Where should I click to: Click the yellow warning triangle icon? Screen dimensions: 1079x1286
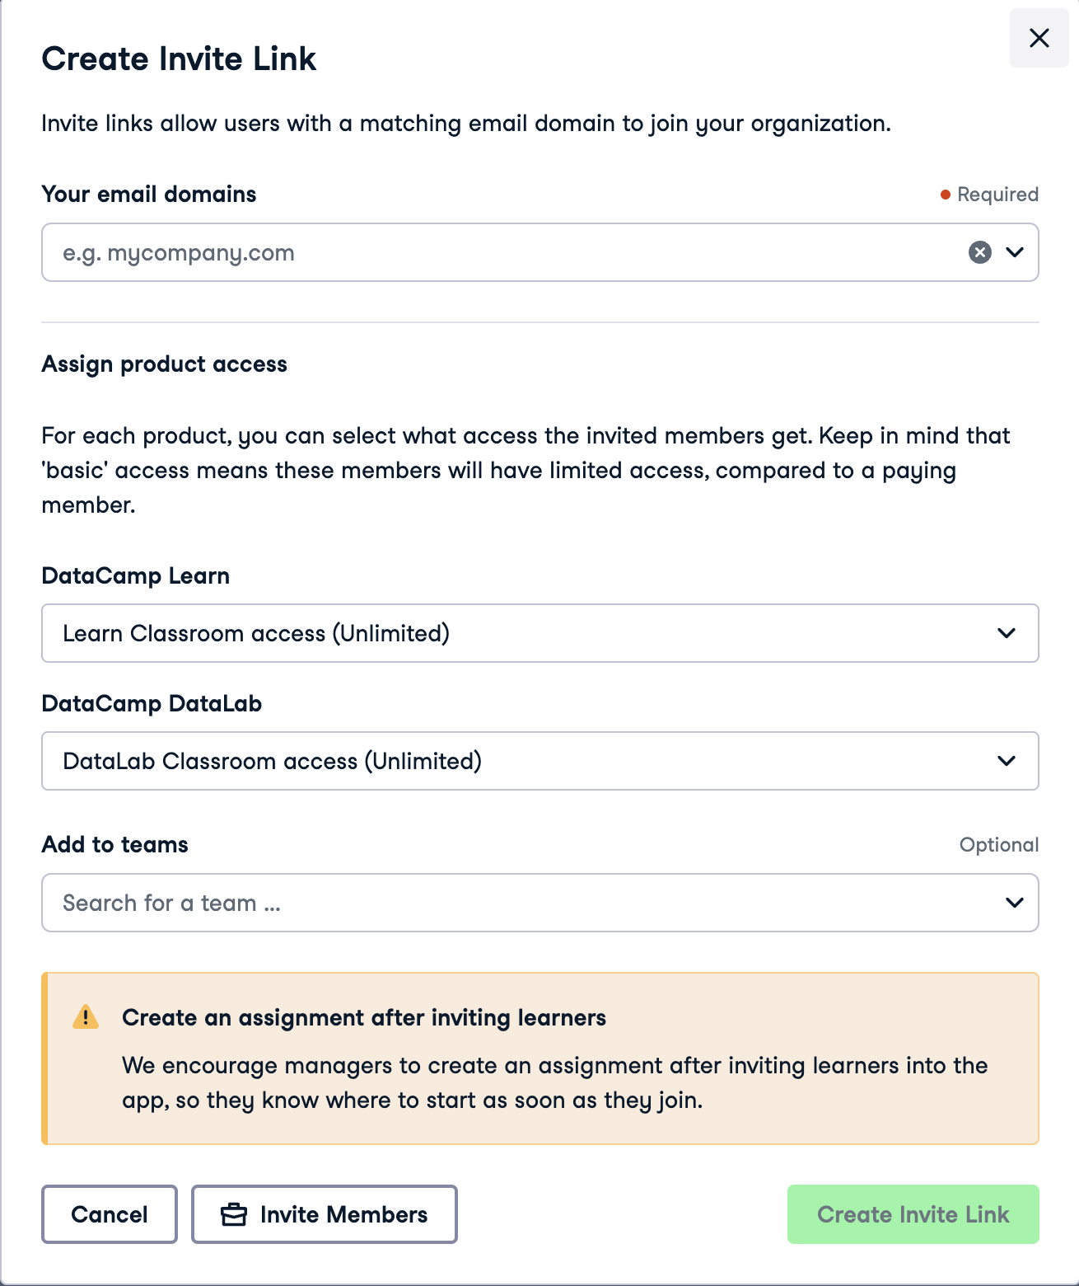[86, 1017]
